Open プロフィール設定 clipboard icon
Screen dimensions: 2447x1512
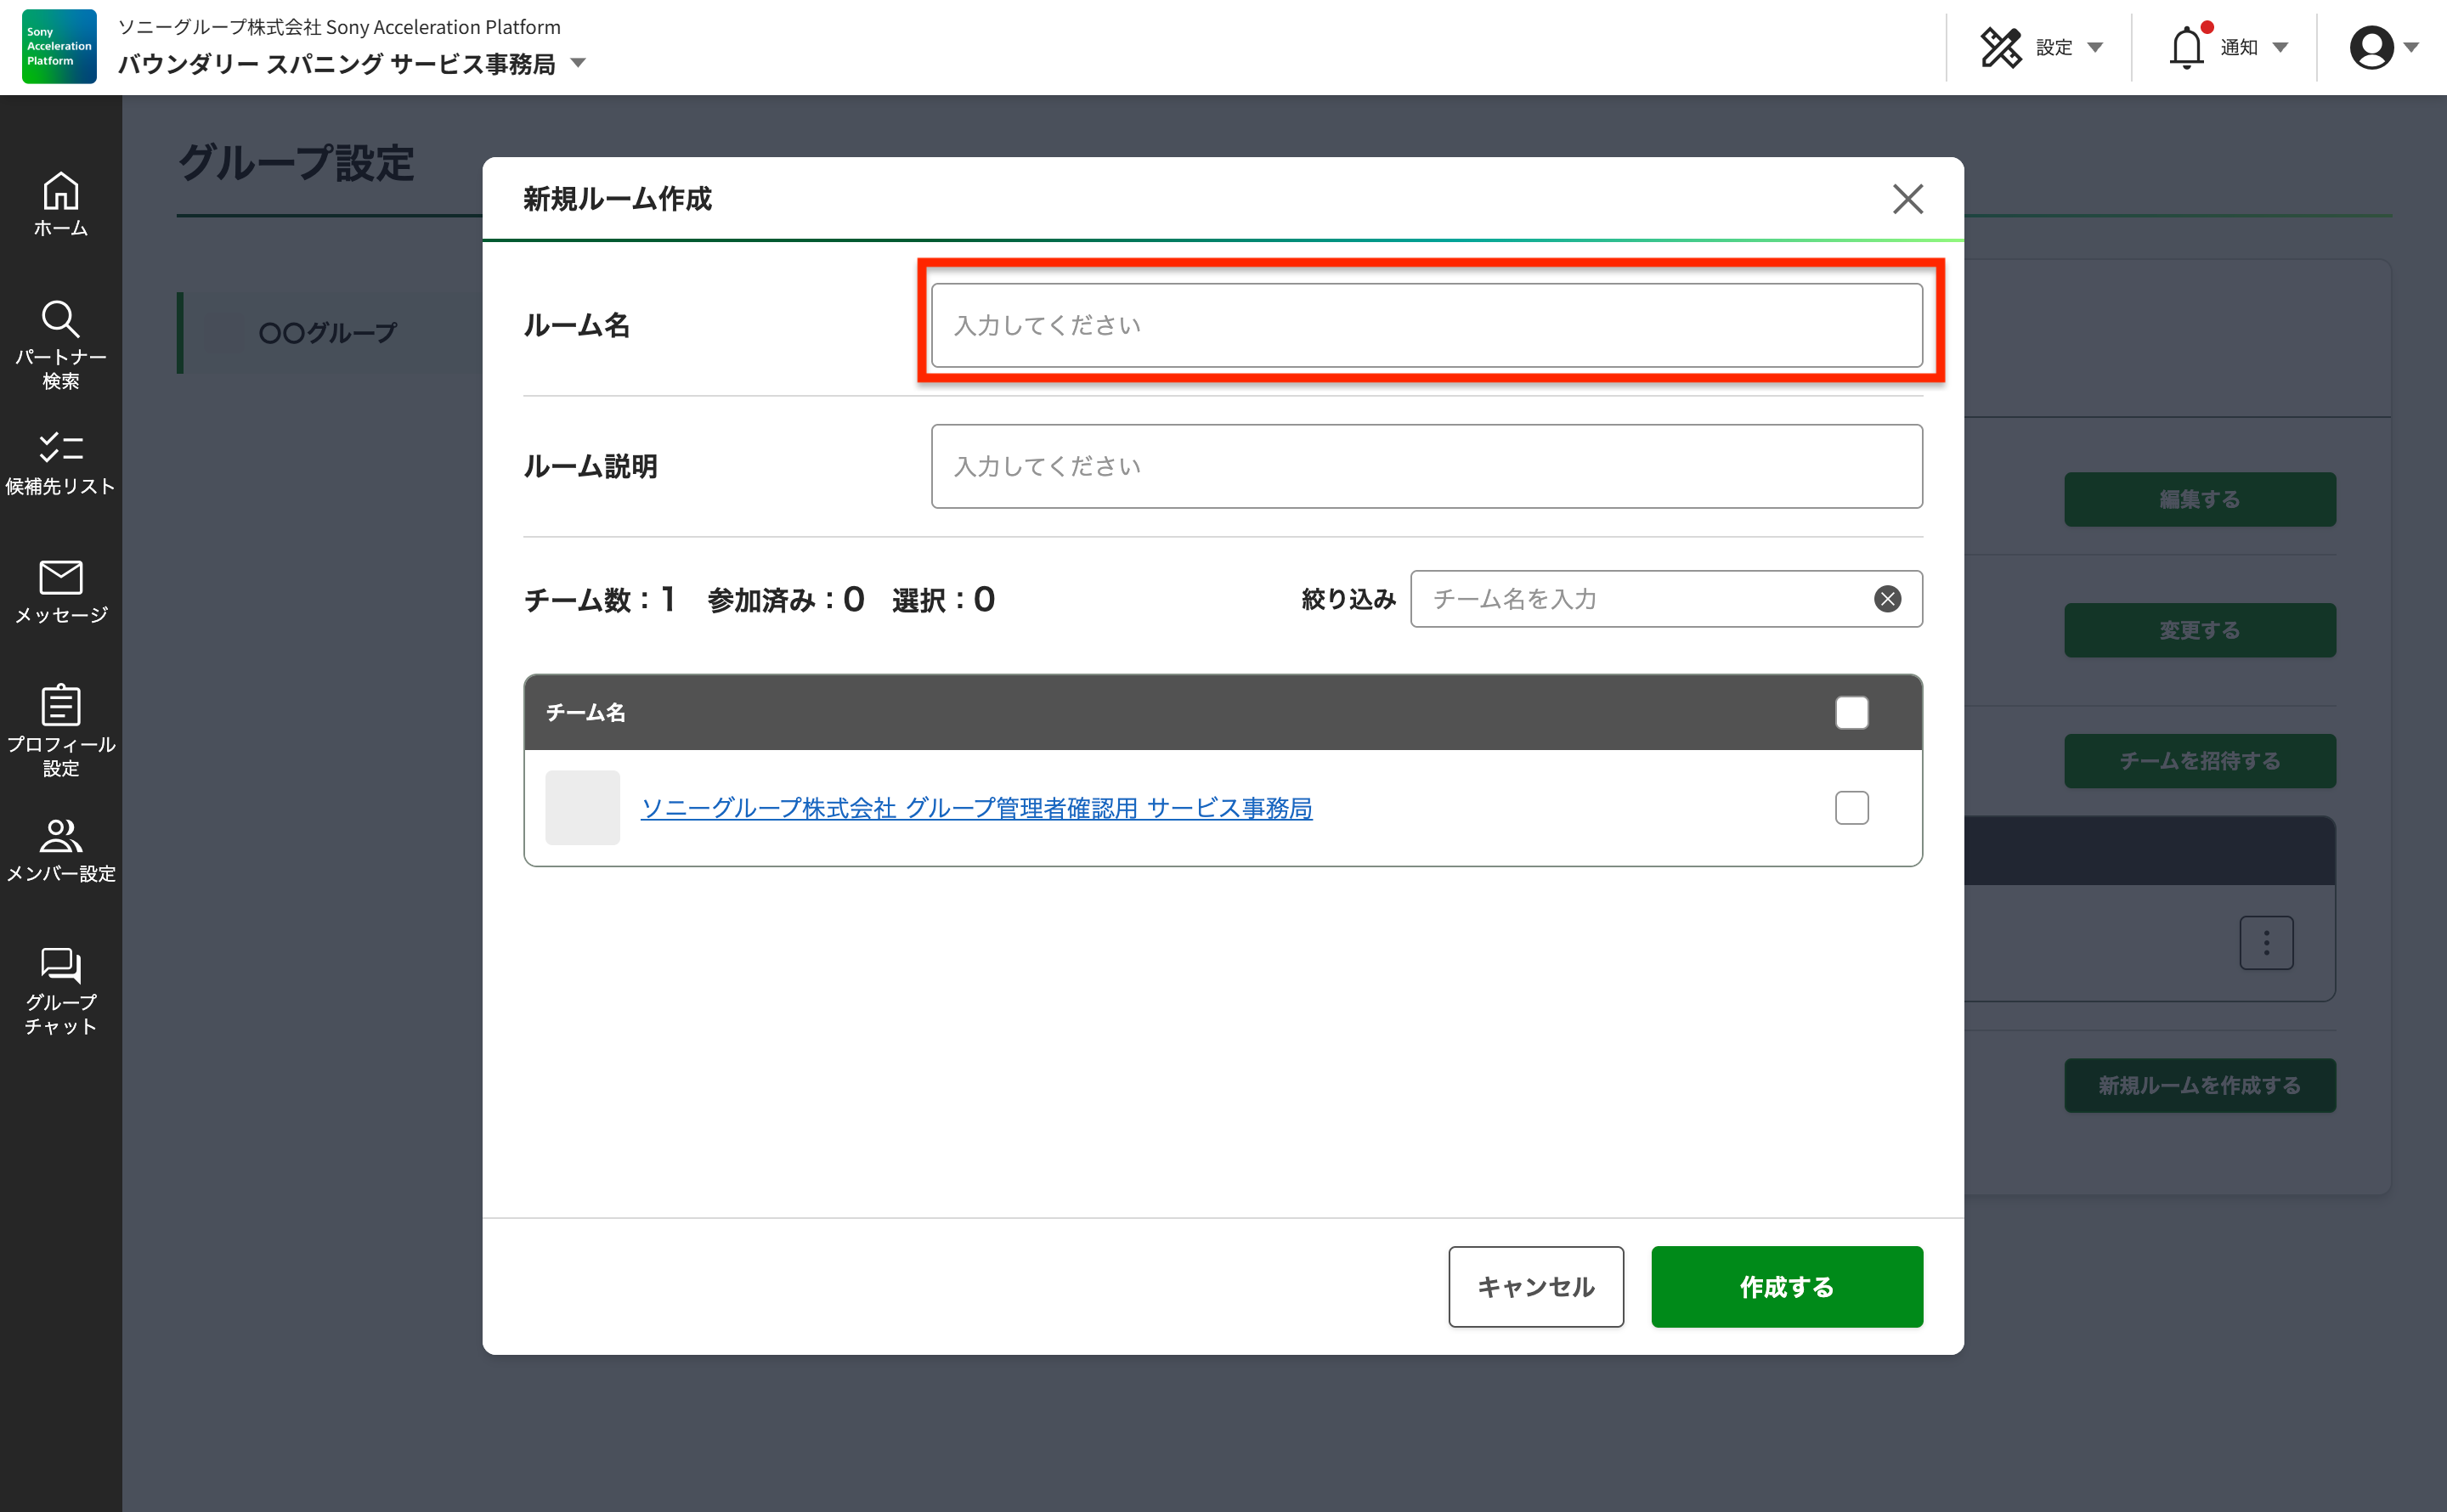(x=60, y=705)
